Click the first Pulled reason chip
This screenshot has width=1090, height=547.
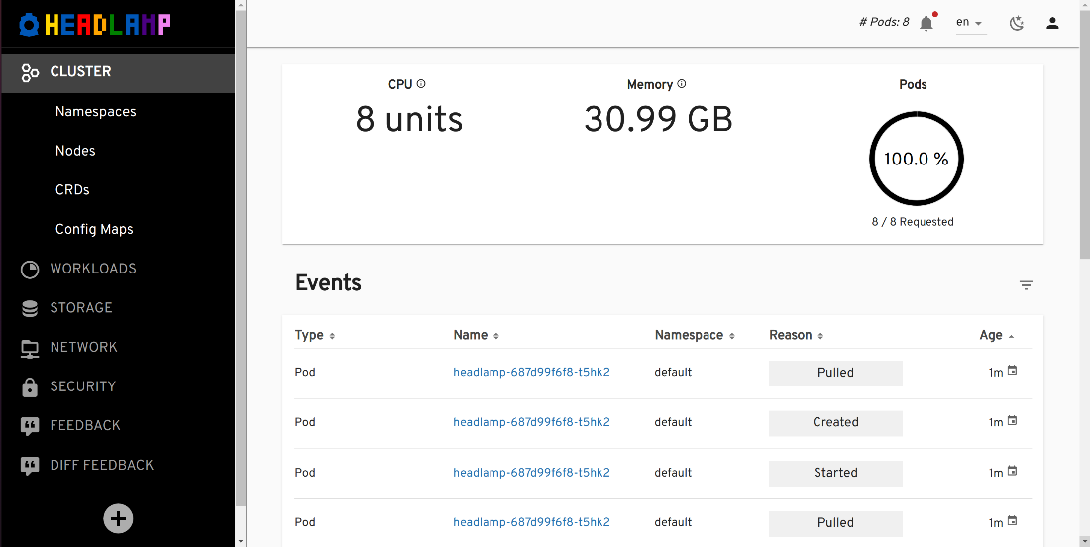[x=835, y=374]
